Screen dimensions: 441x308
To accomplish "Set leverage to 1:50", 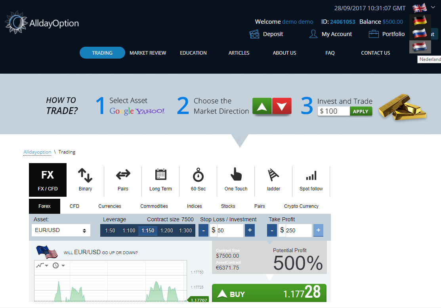I will click(110, 230).
